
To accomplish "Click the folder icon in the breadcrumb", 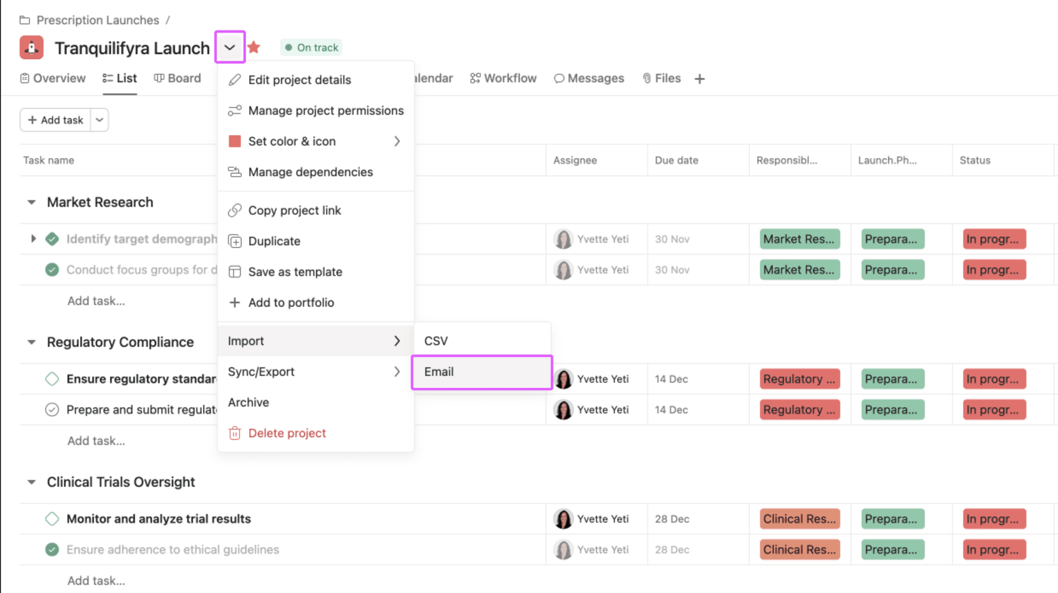I will 24,19.
